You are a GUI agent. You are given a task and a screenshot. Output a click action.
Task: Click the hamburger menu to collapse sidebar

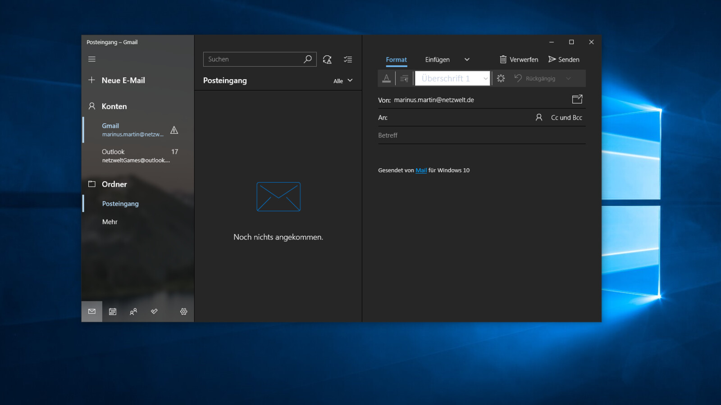[92, 58]
